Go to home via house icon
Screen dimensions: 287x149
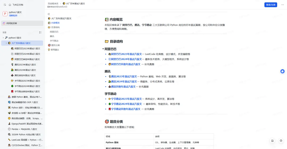(x=10, y=5)
